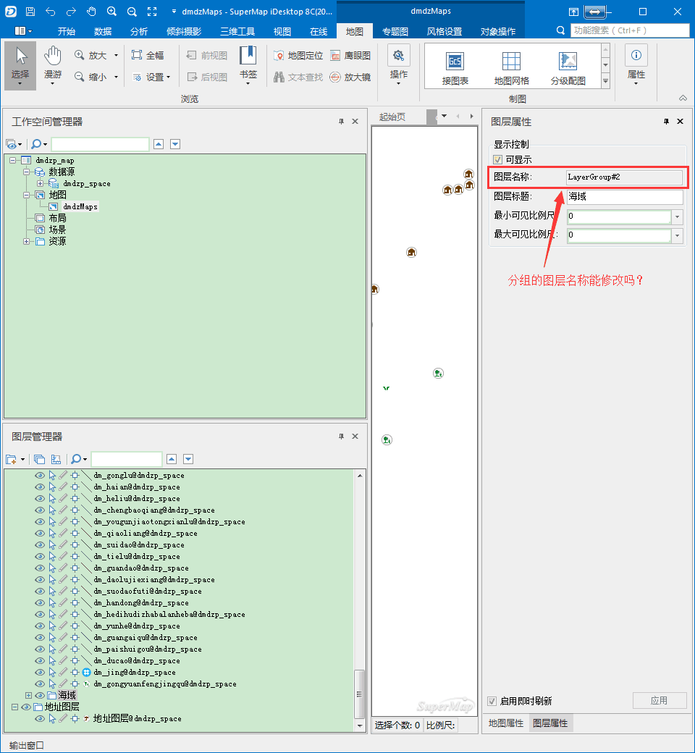Open the 数据 ribbon tab
The image size is (695, 753).
pos(103,31)
